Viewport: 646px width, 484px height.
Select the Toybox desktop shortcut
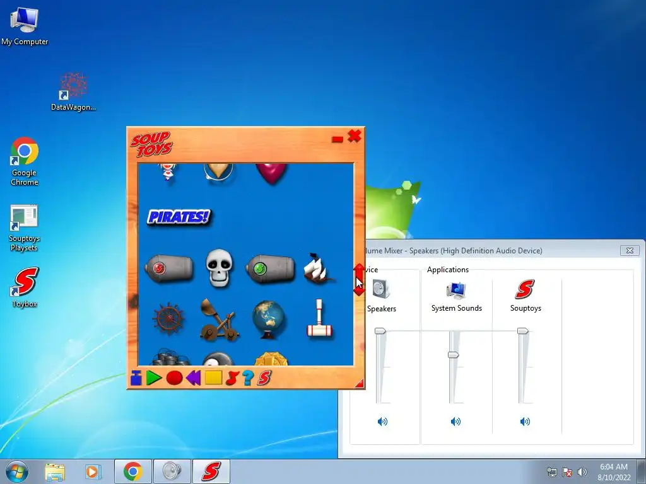pos(25,287)
